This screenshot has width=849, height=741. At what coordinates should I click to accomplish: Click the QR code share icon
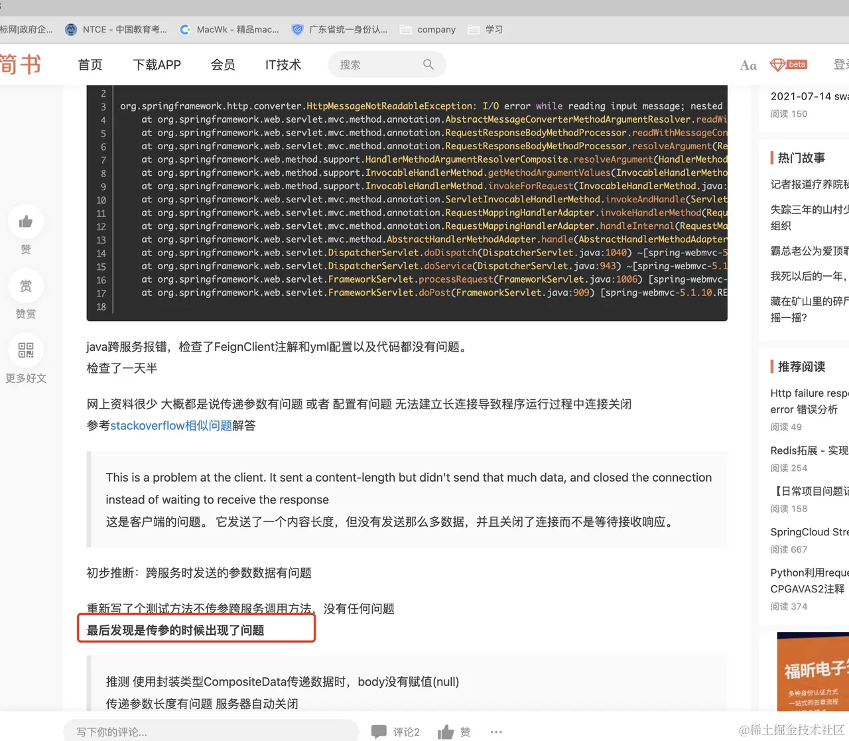26,350
